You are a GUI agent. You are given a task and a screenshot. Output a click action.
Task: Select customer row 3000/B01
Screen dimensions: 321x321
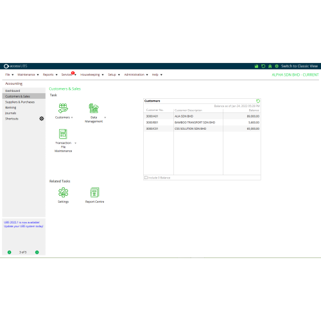(202, 123)
